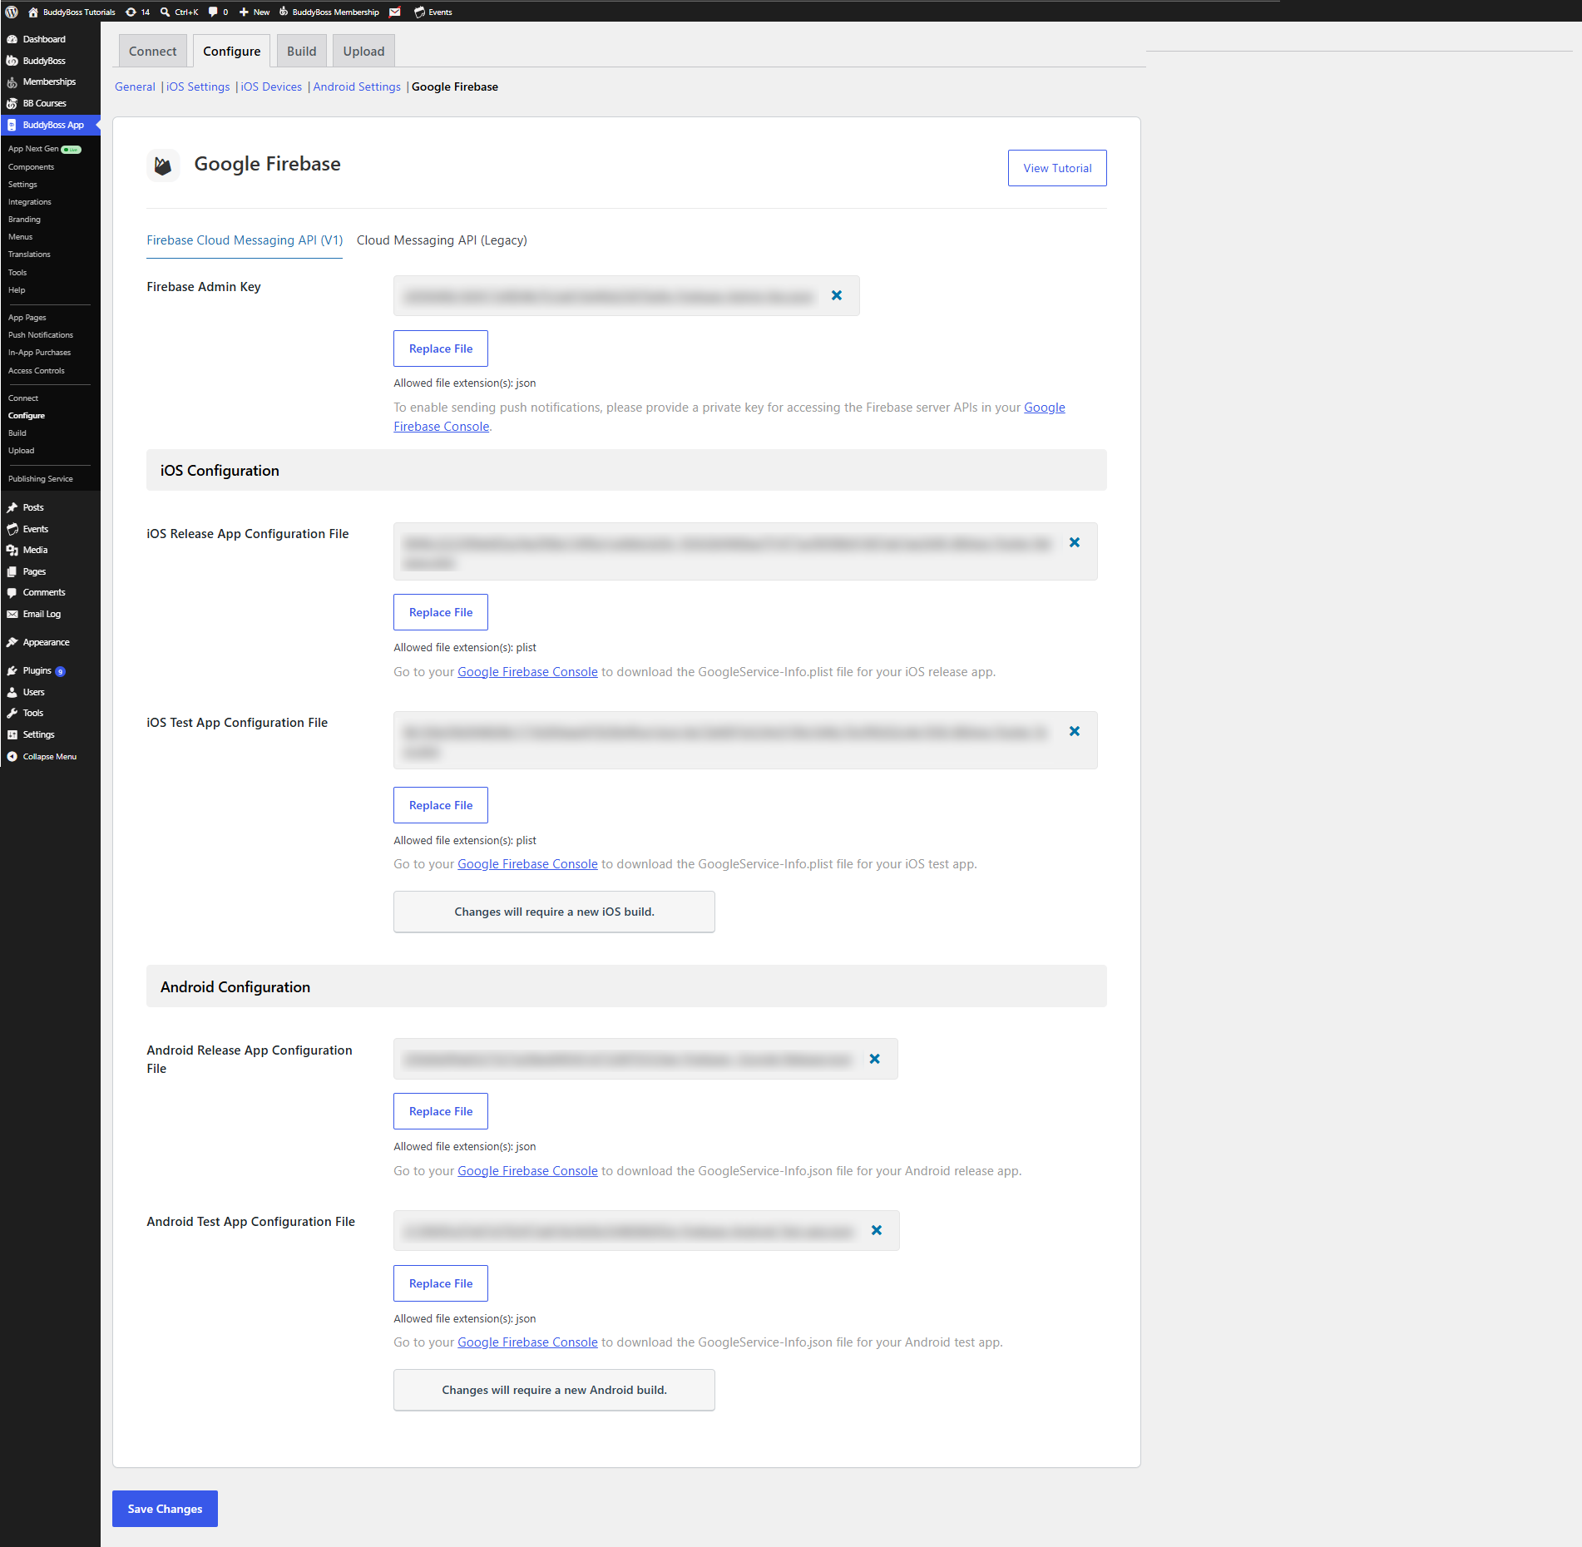
Task: Click the WordPress logo in admin bar
Action: pos(12,12)
